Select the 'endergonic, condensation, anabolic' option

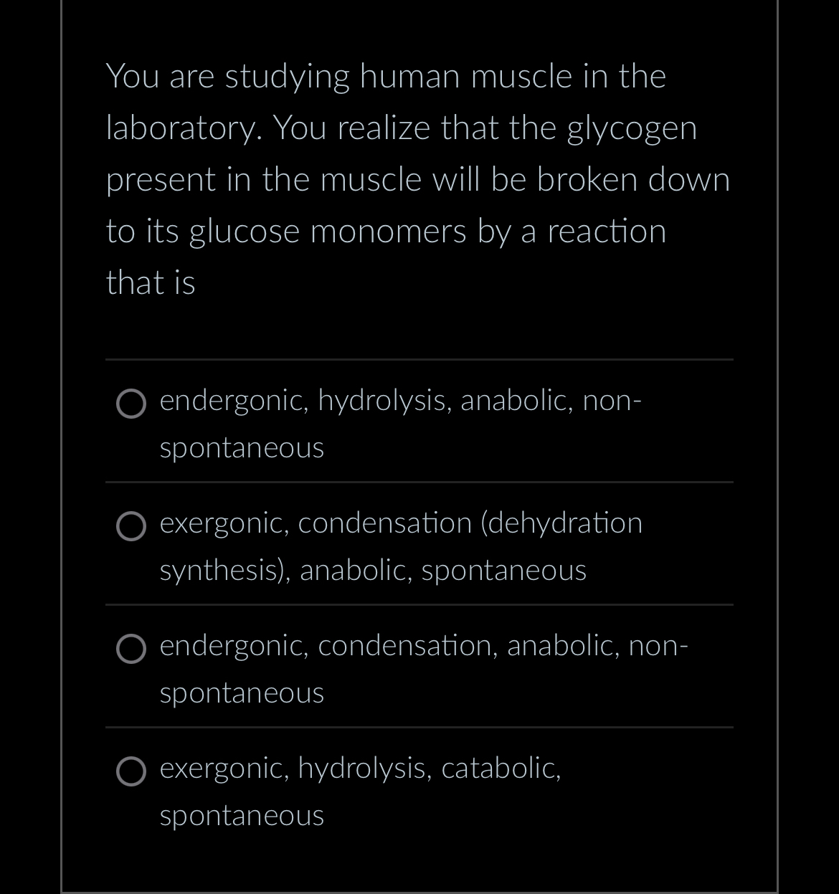[131, 650]
